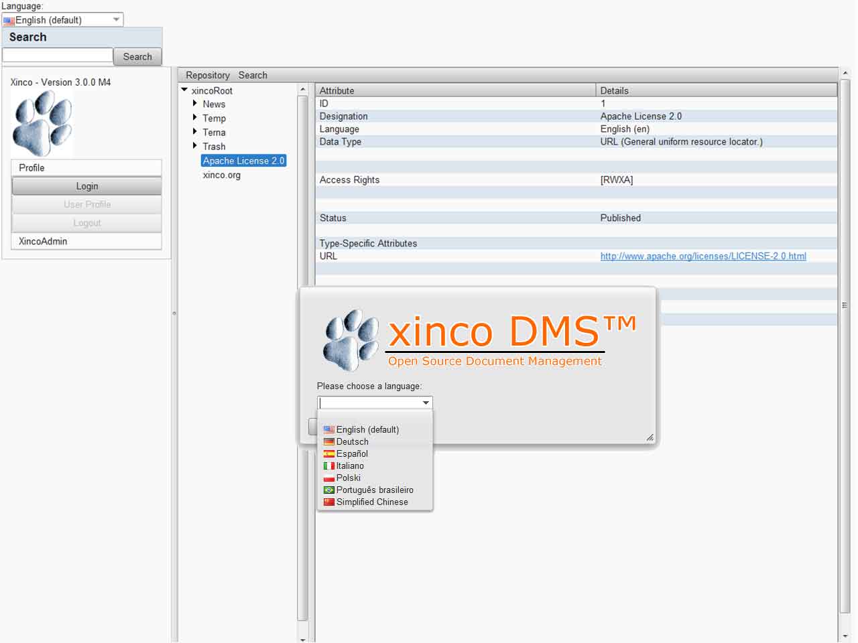Click the English (en) language value

pos(625,129)
